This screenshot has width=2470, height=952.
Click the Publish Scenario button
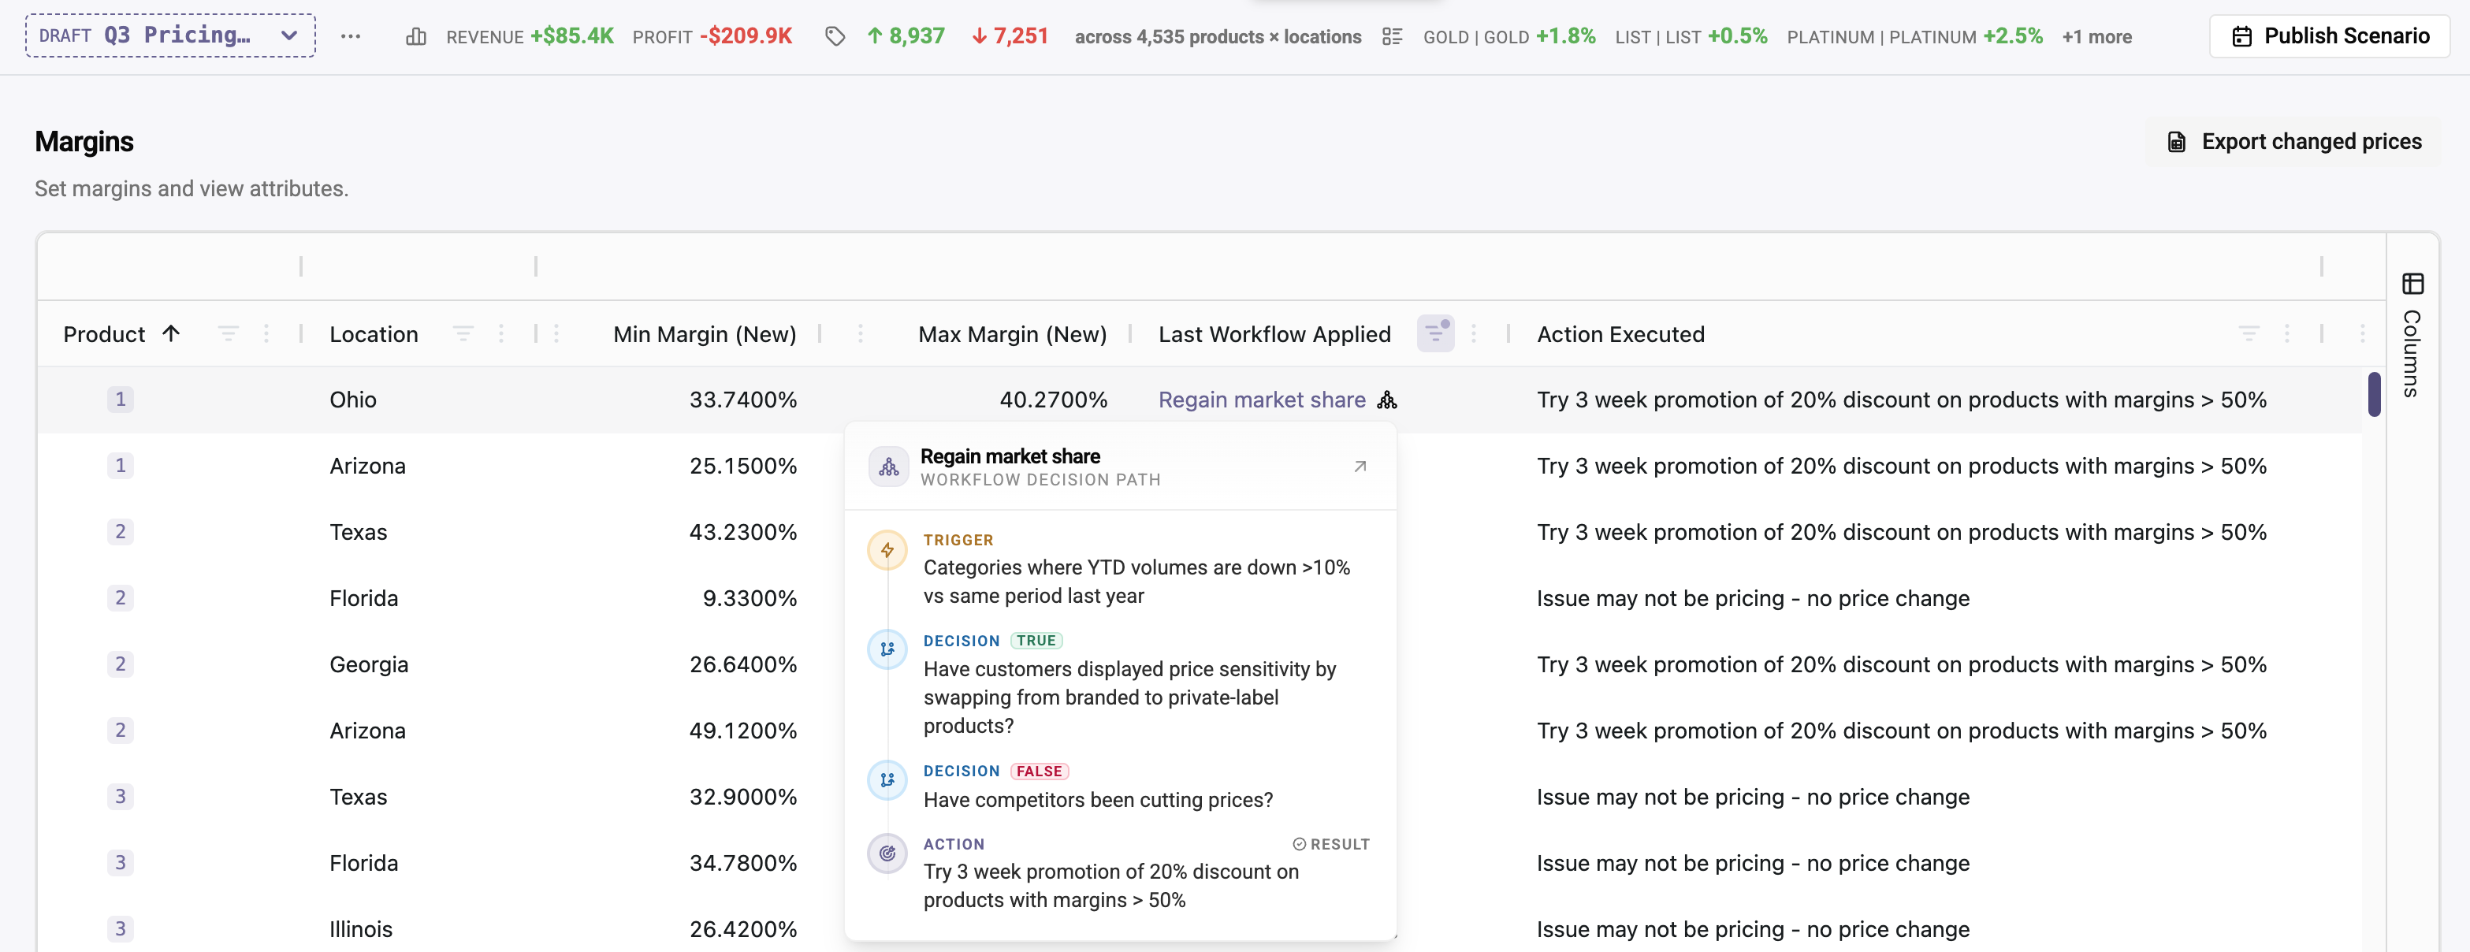coord(2330,36)
